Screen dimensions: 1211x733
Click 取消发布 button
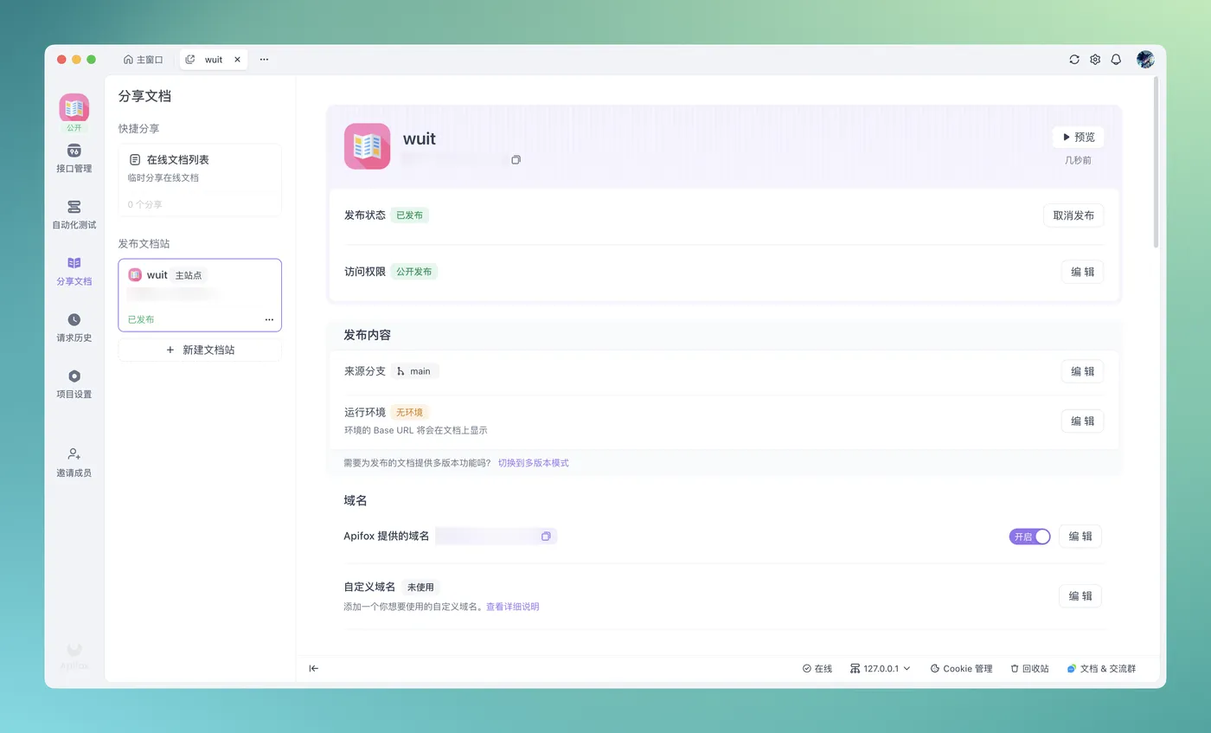pos(1073,215)
